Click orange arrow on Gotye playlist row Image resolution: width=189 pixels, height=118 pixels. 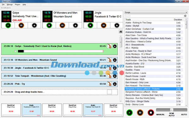[x=109, y=46]
